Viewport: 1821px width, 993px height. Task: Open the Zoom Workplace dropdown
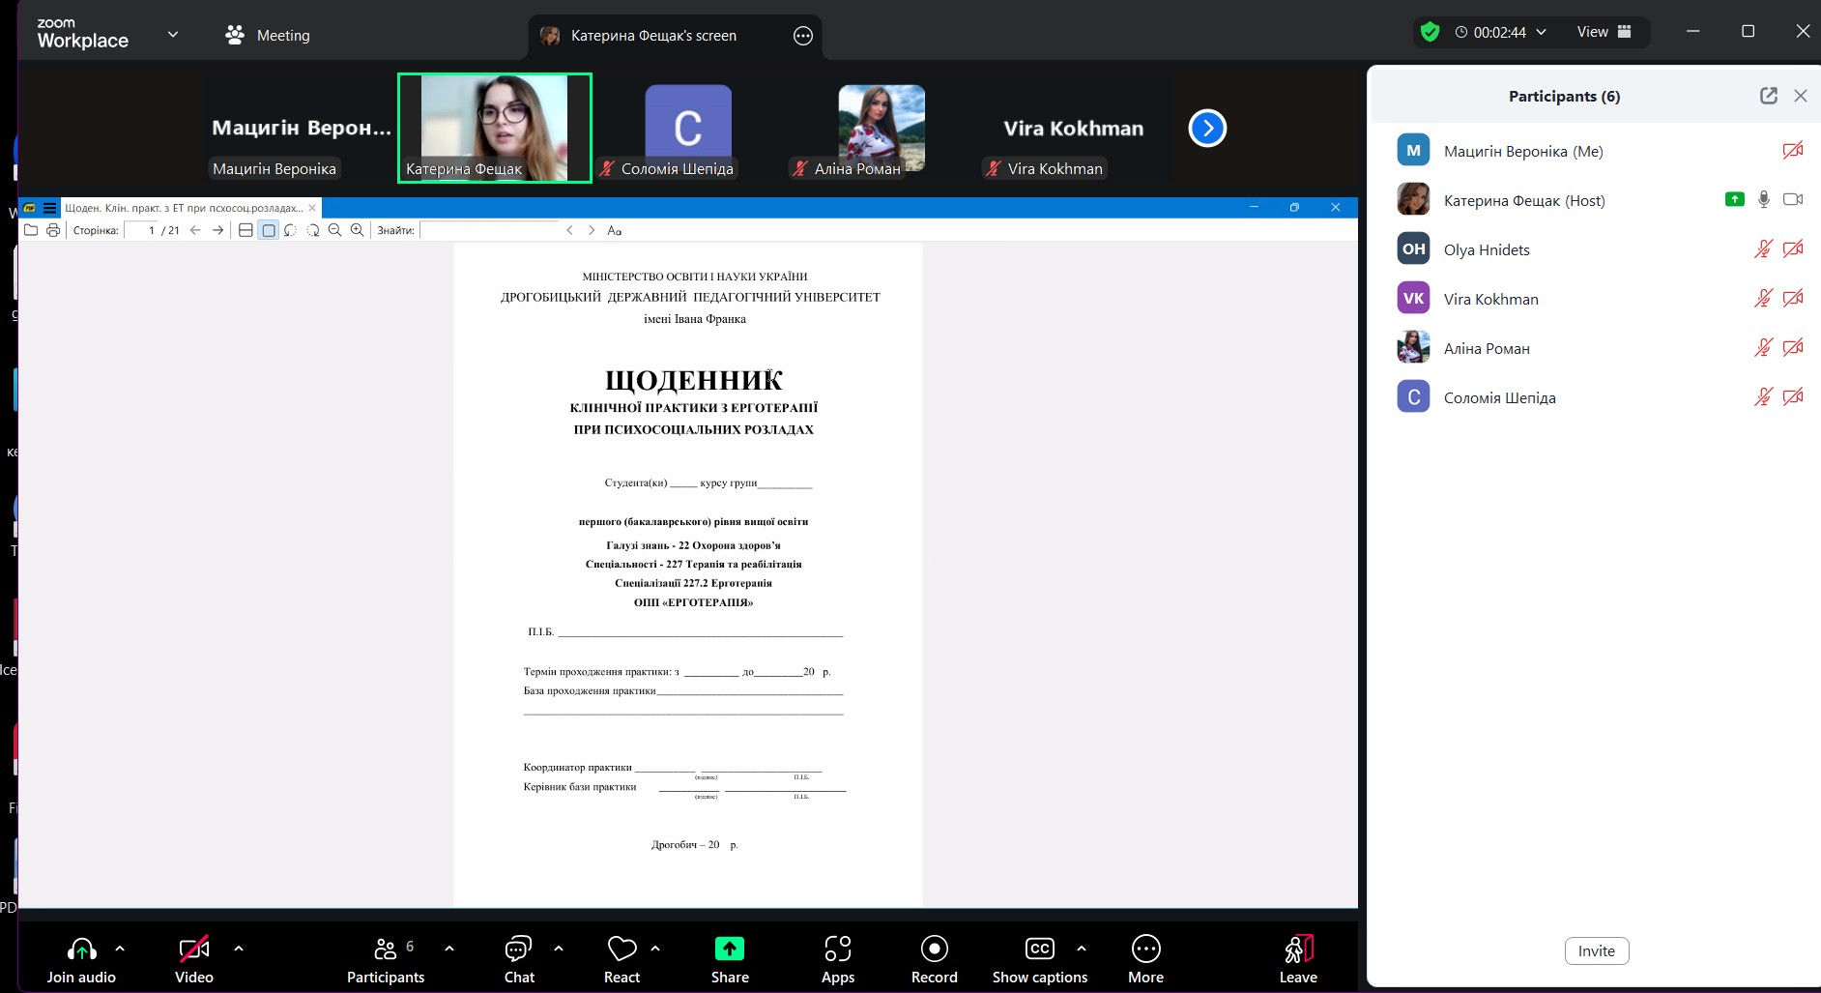[x=173, y=35]
